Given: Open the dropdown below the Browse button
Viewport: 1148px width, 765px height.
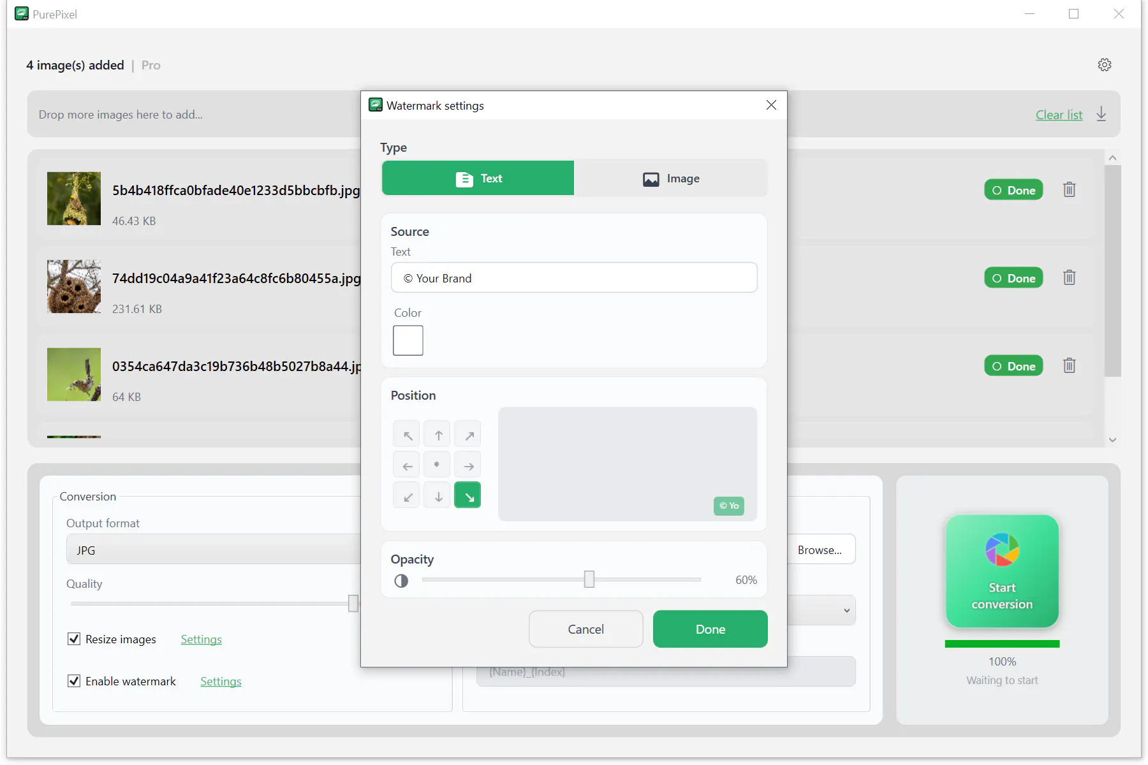Looking at the screenshot, I should click(821, 610).
